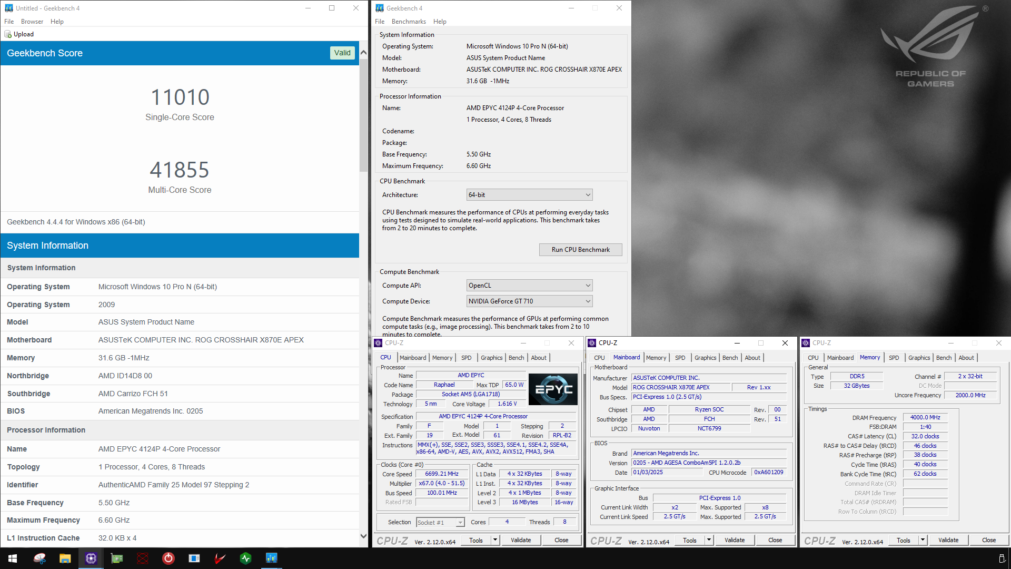The height and width of the screenshot is (569, 1011).
Task: Click Close in the Memory CPU-Z window
Action: point(989,540)
